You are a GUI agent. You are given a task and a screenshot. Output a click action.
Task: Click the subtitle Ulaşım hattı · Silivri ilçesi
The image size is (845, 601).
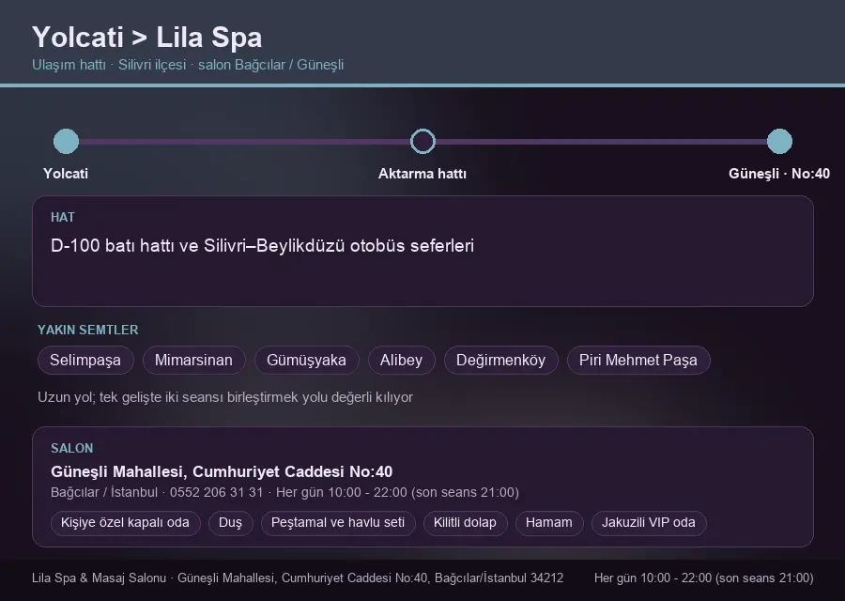click(x=188, y=65)
